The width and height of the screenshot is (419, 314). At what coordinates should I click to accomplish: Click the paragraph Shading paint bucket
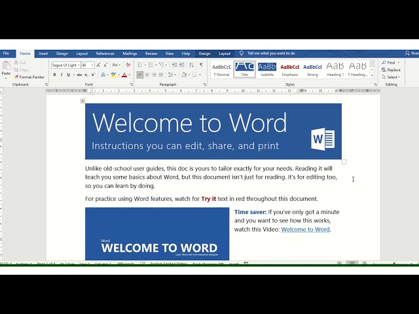pos(184,75)
